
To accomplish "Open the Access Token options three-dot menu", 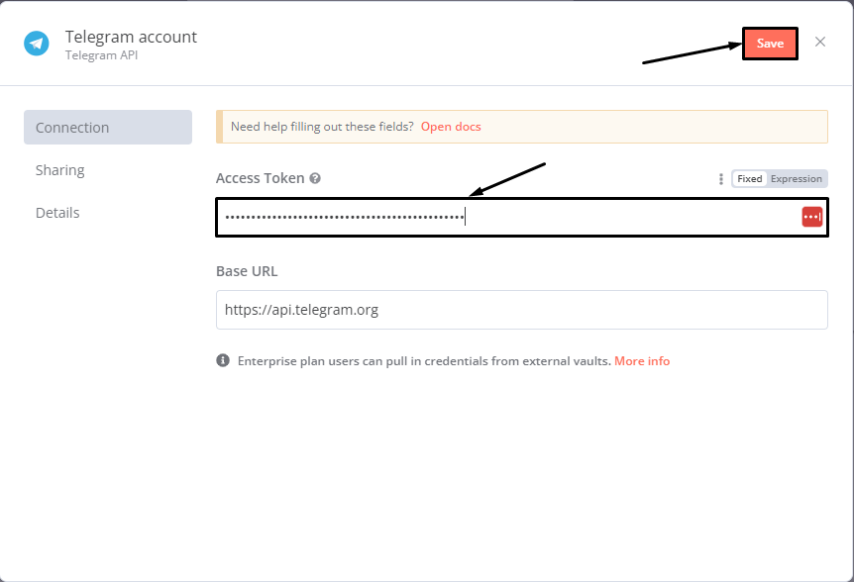I will coord(720,179).
